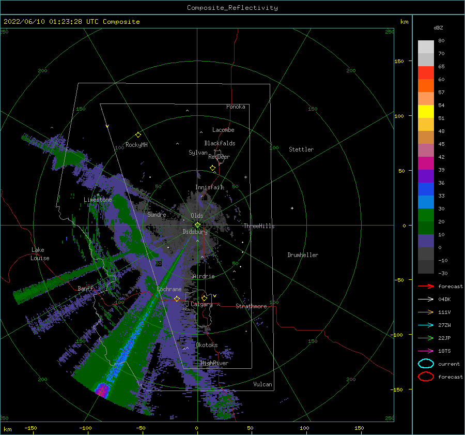Click the yellow radar site marker at Didsbury
Screen dimensions: 465x435
tap(197, 225)
